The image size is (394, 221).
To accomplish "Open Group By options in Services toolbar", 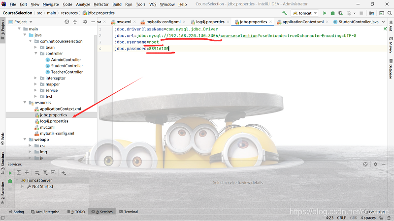I will pyautogui.click(x=37, y=173).
